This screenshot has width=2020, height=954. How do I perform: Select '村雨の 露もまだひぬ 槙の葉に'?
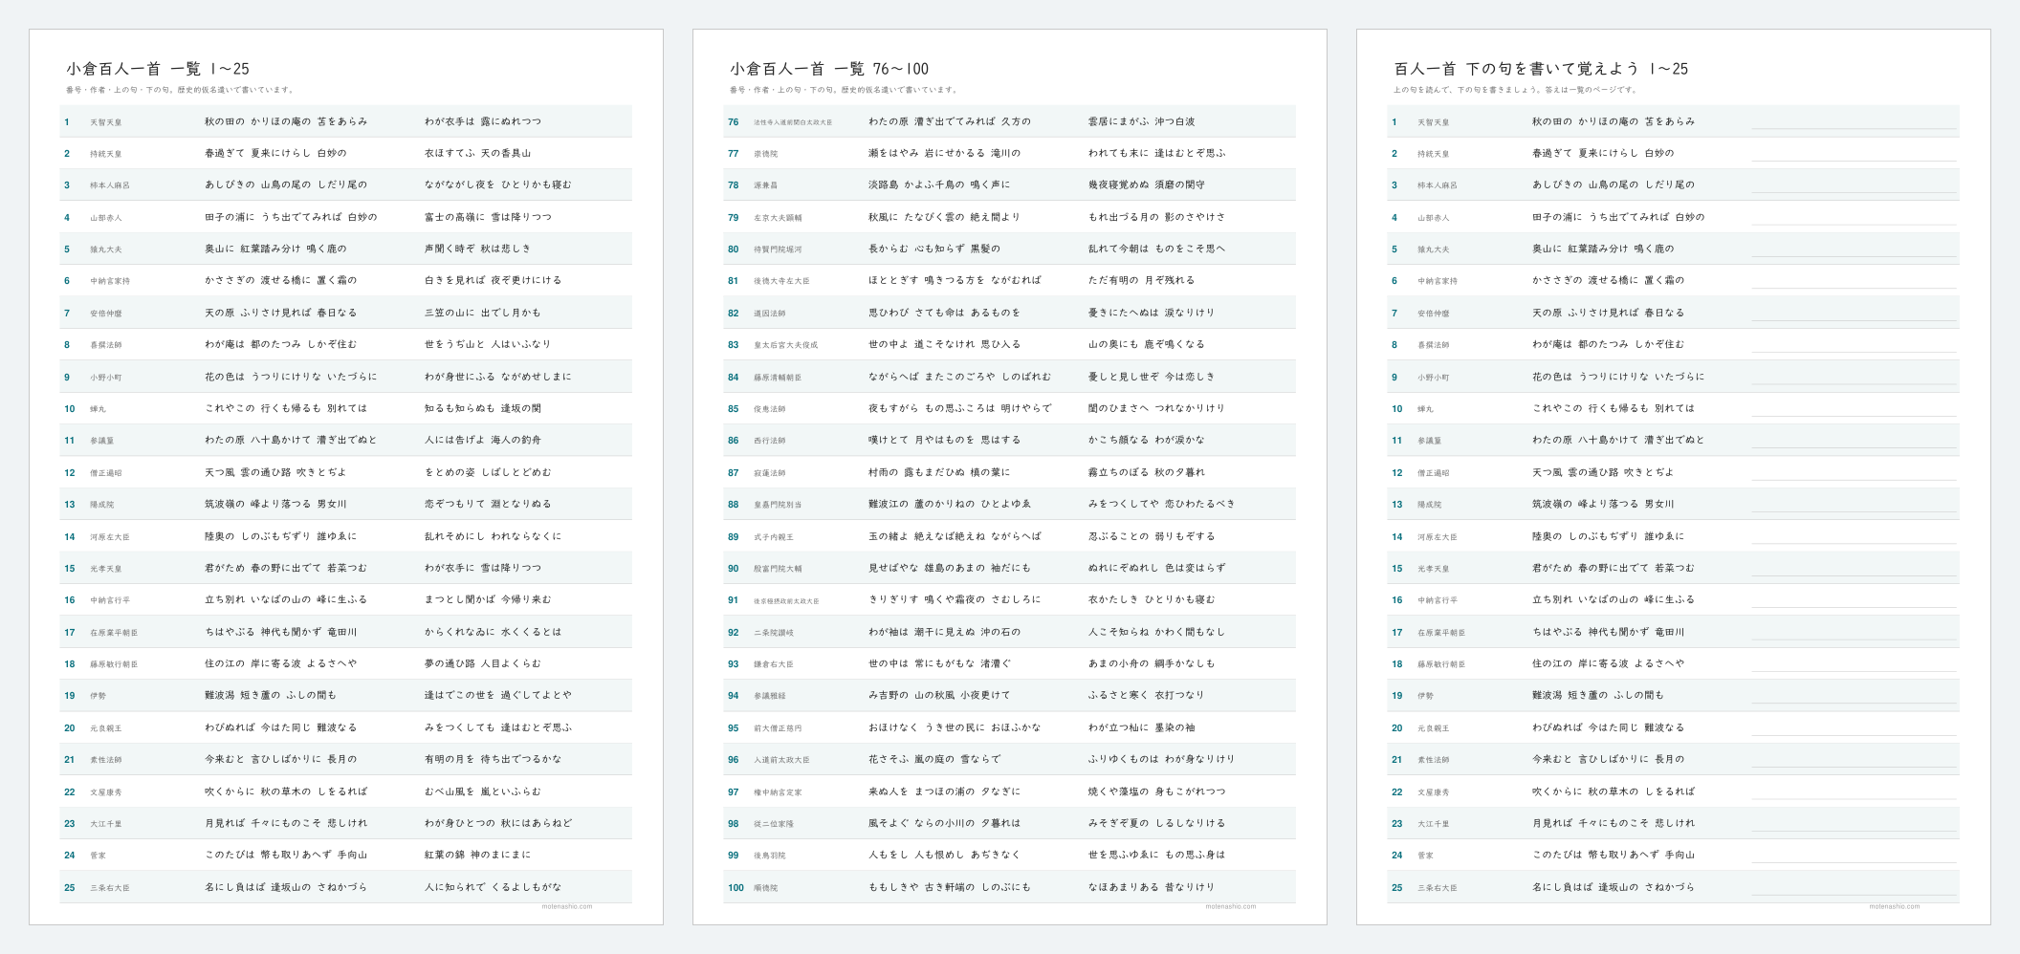tap(938, 472)
